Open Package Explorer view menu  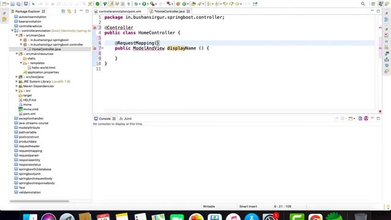click(75, 11)
